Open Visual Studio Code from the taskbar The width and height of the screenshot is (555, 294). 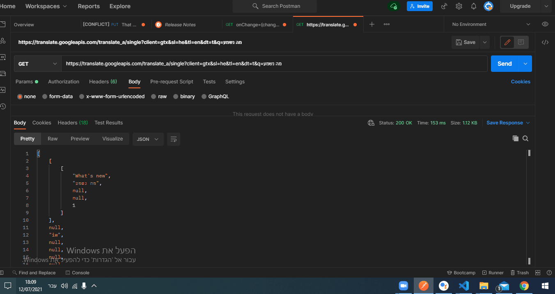(464, 286)
